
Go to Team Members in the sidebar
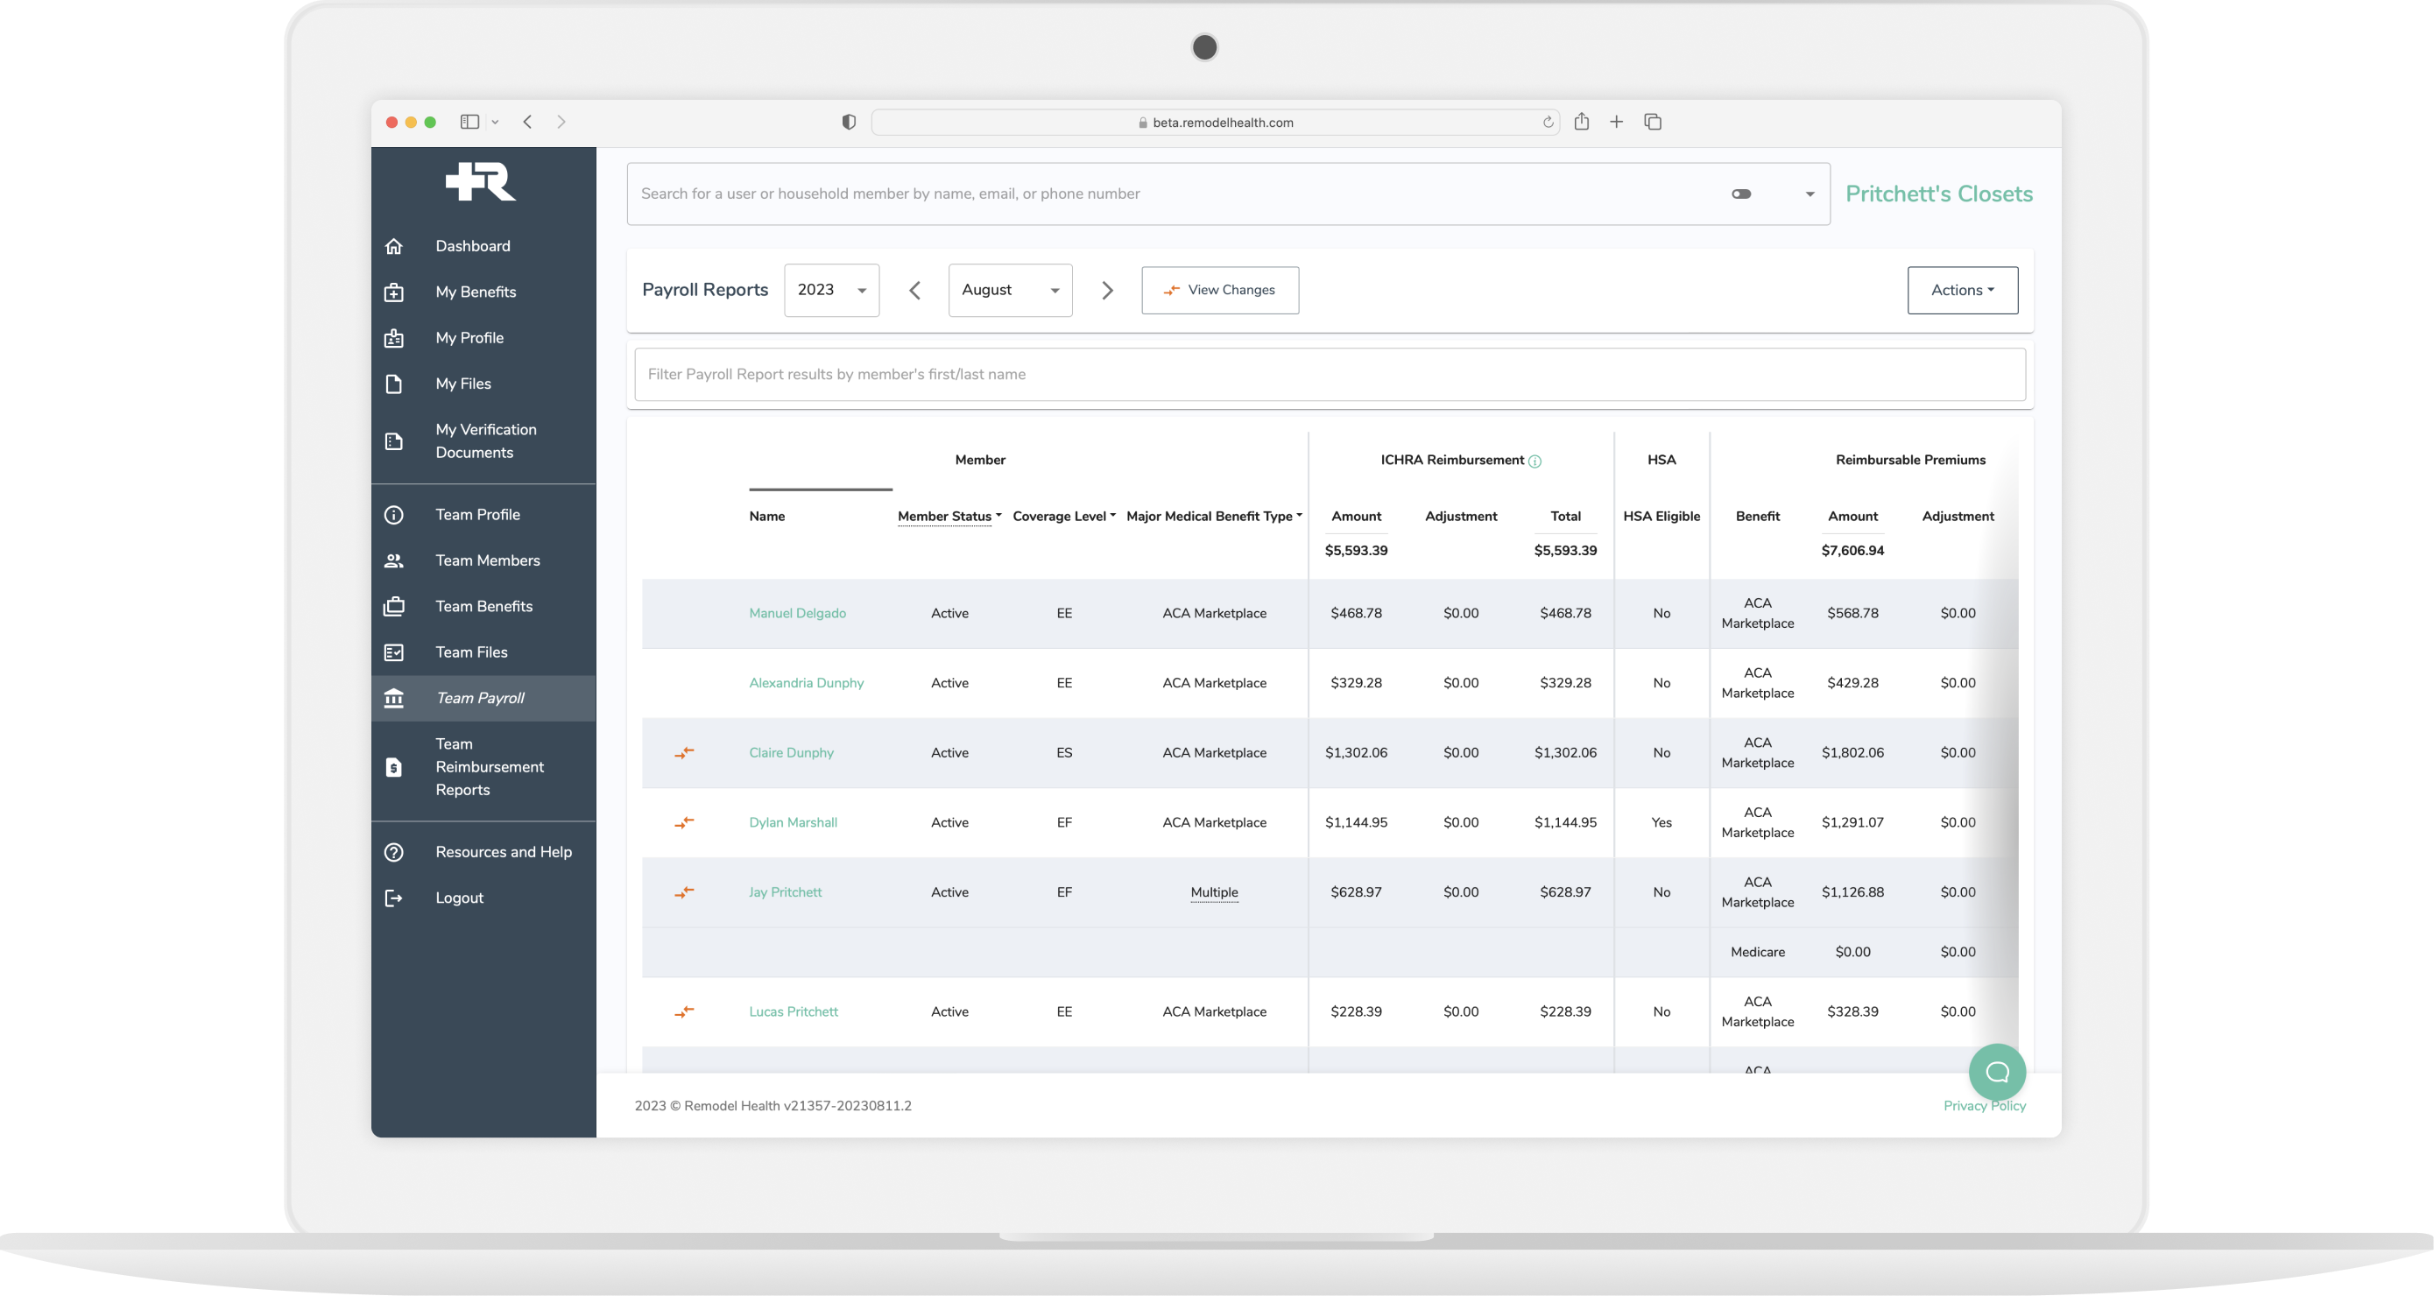tap(487, 560)
